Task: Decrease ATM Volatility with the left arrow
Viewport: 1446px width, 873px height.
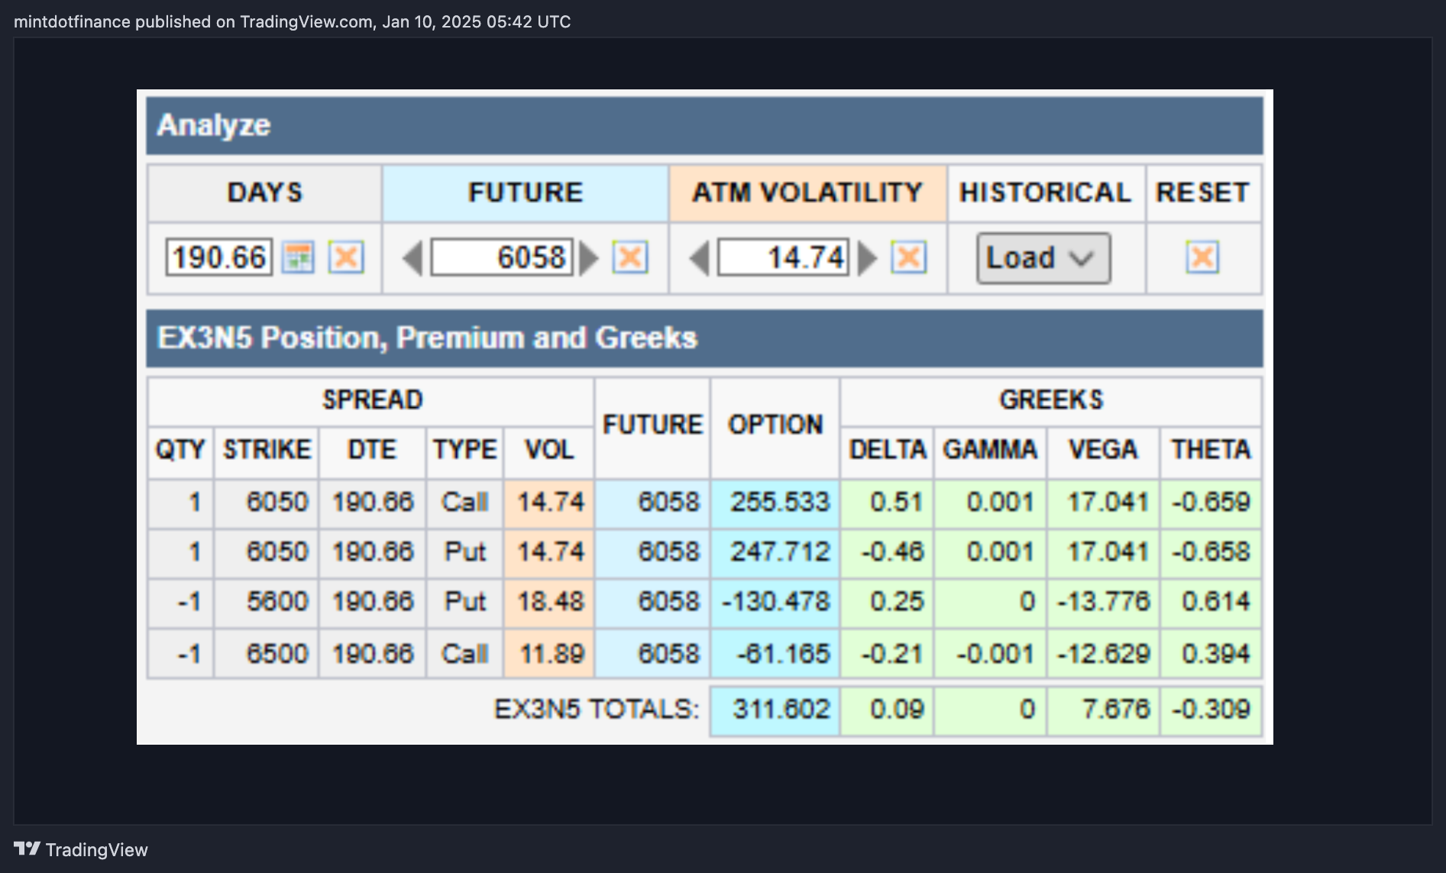Action: pos(699,258)
